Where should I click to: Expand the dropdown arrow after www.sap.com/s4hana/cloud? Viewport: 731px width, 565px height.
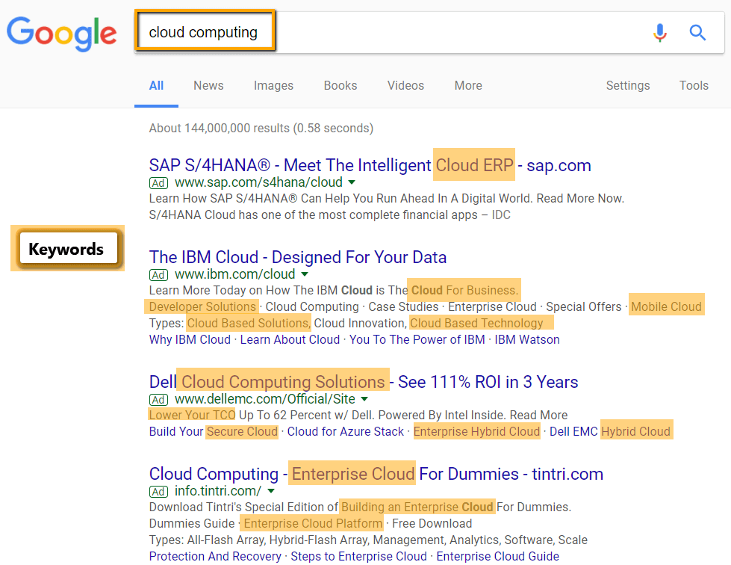click(352, 182)
